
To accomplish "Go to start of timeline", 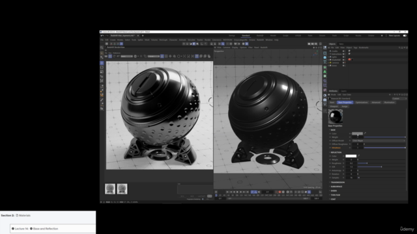I will (227, 192).
